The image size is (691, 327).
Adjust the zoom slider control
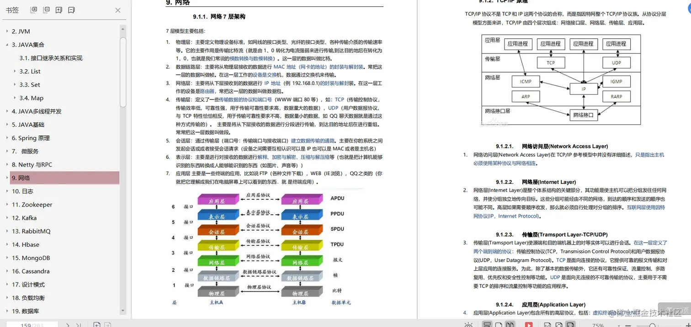(653, 324)
